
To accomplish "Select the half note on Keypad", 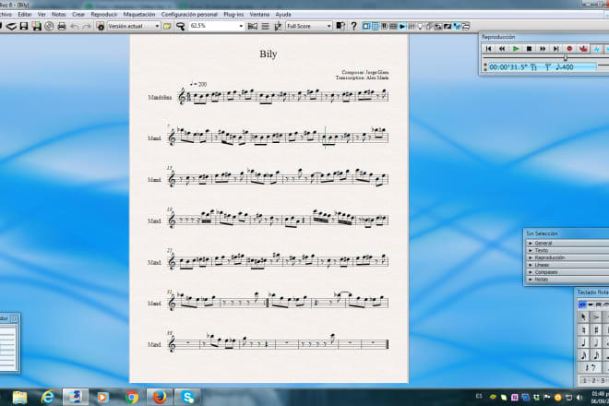I will (x=596, y=342).
